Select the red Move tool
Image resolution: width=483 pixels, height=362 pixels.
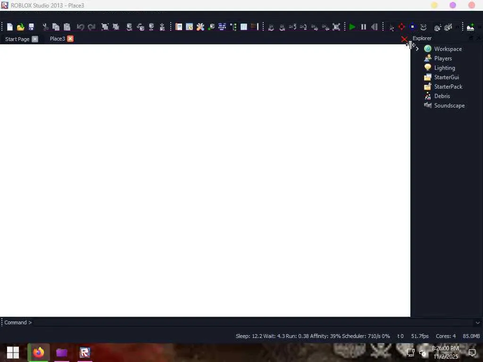(x=402, y=27)
